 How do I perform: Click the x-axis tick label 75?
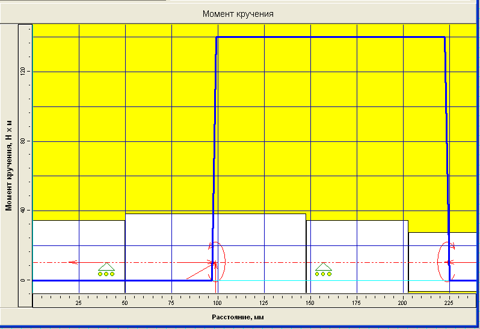tap(171, 303)
